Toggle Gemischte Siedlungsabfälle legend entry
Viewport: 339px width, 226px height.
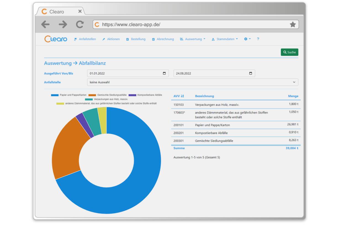point(108,95)
